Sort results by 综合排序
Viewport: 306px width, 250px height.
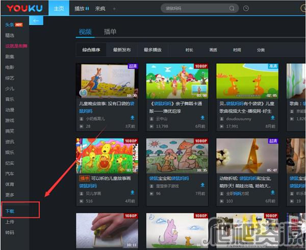91,50
